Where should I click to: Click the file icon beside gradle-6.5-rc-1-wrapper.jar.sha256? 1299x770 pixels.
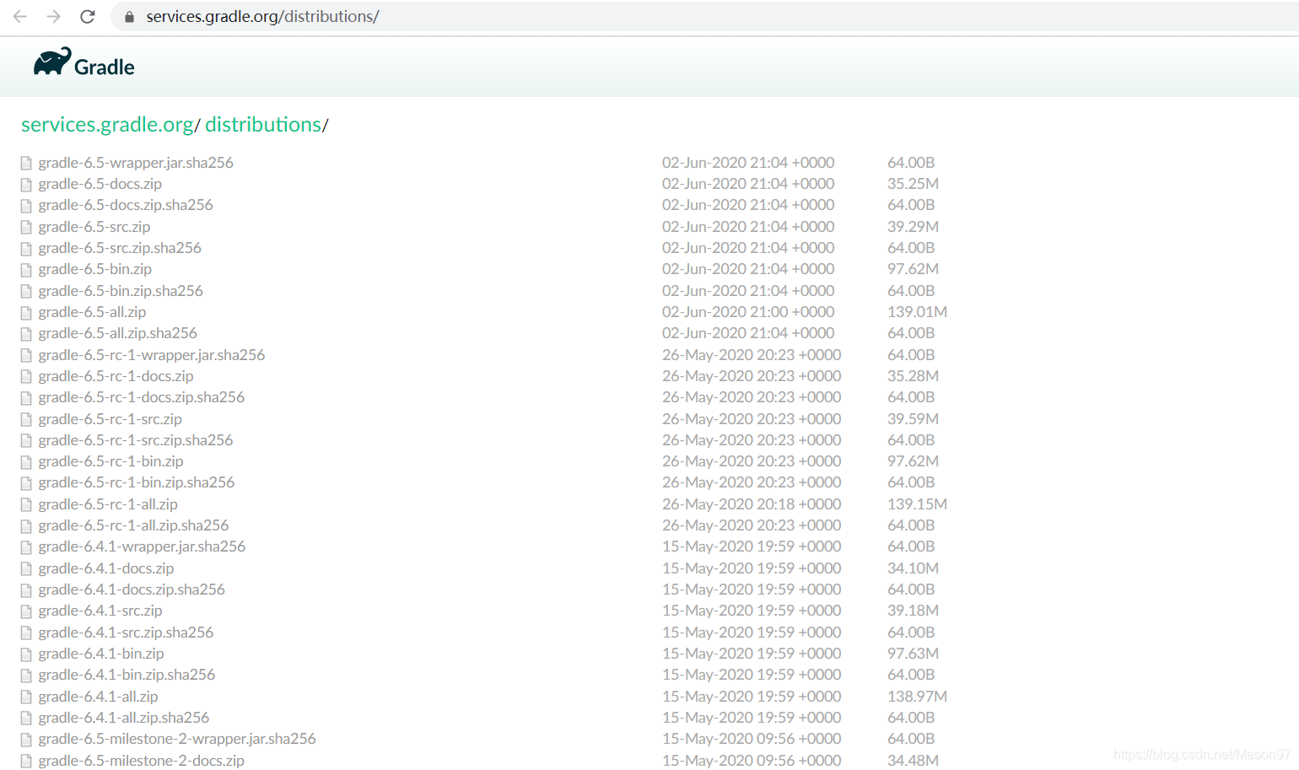[26, 355]
